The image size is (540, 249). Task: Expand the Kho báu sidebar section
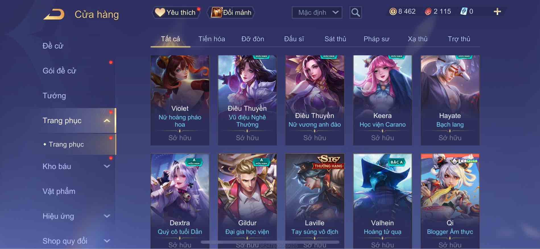pyautogui.click(x=107, y=166)
